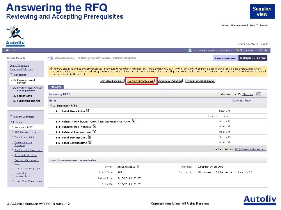
Task: Open Supplier Comments link in sidebar
Action: click(27, 162)
